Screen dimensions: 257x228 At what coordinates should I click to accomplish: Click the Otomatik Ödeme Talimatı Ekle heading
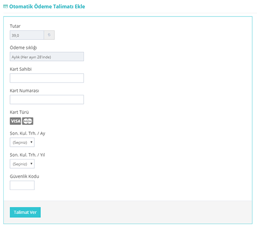47,6
